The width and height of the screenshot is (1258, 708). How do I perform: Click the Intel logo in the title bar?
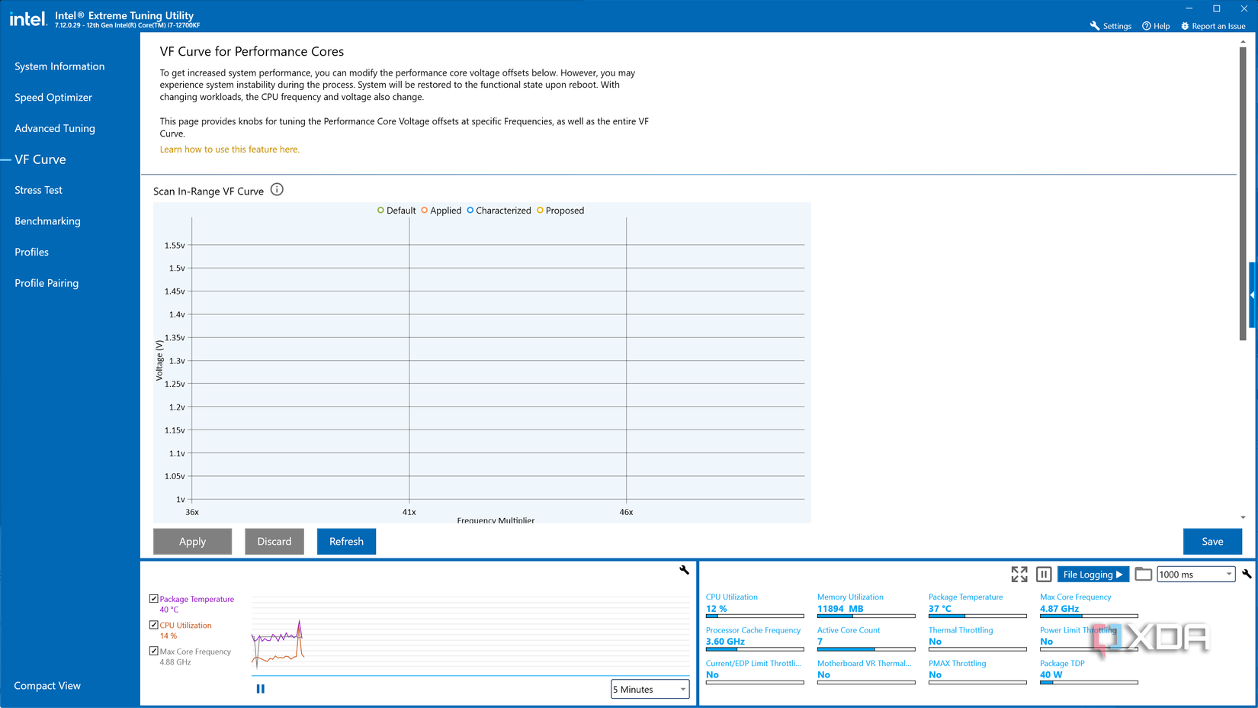[27, 18]
